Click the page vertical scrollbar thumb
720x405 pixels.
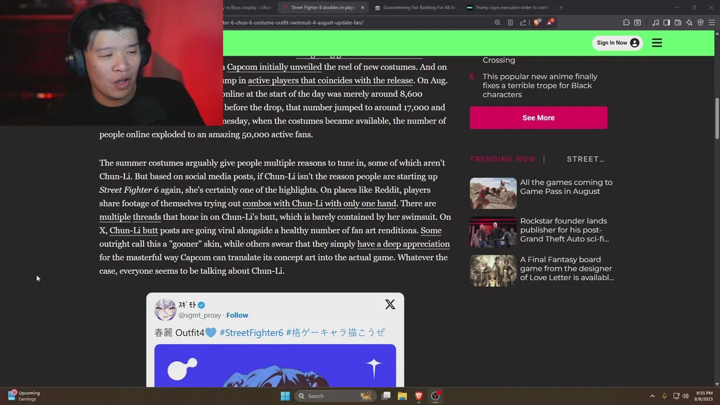coord(717,118)
